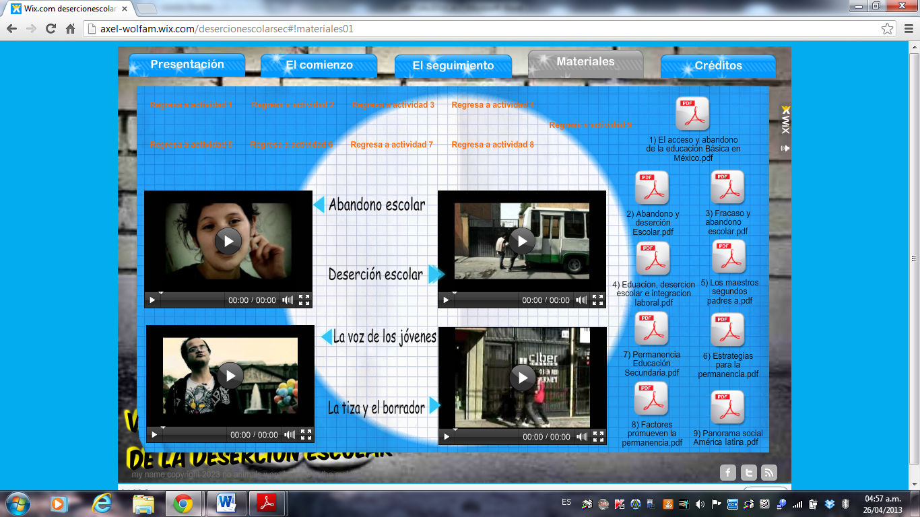Toggle fullscreen on Deserción escolar video
920x517 pixels.
pos(597,300)
